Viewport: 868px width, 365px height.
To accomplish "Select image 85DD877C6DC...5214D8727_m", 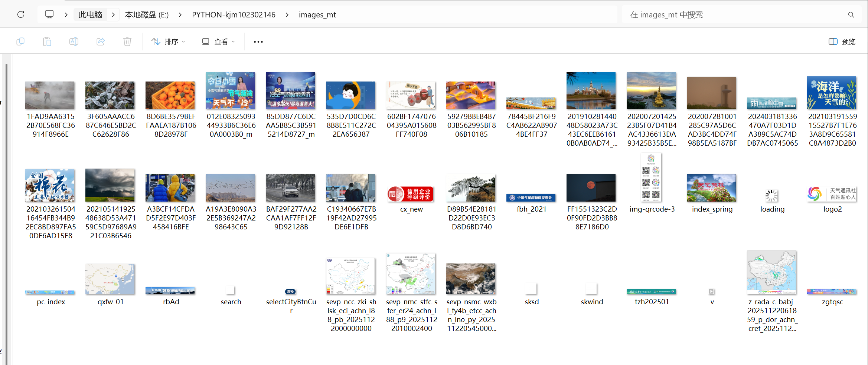I will coord(290,91).
